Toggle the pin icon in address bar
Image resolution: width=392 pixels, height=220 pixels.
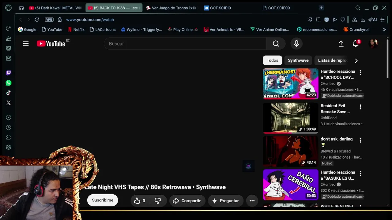[x=310, y=20]
